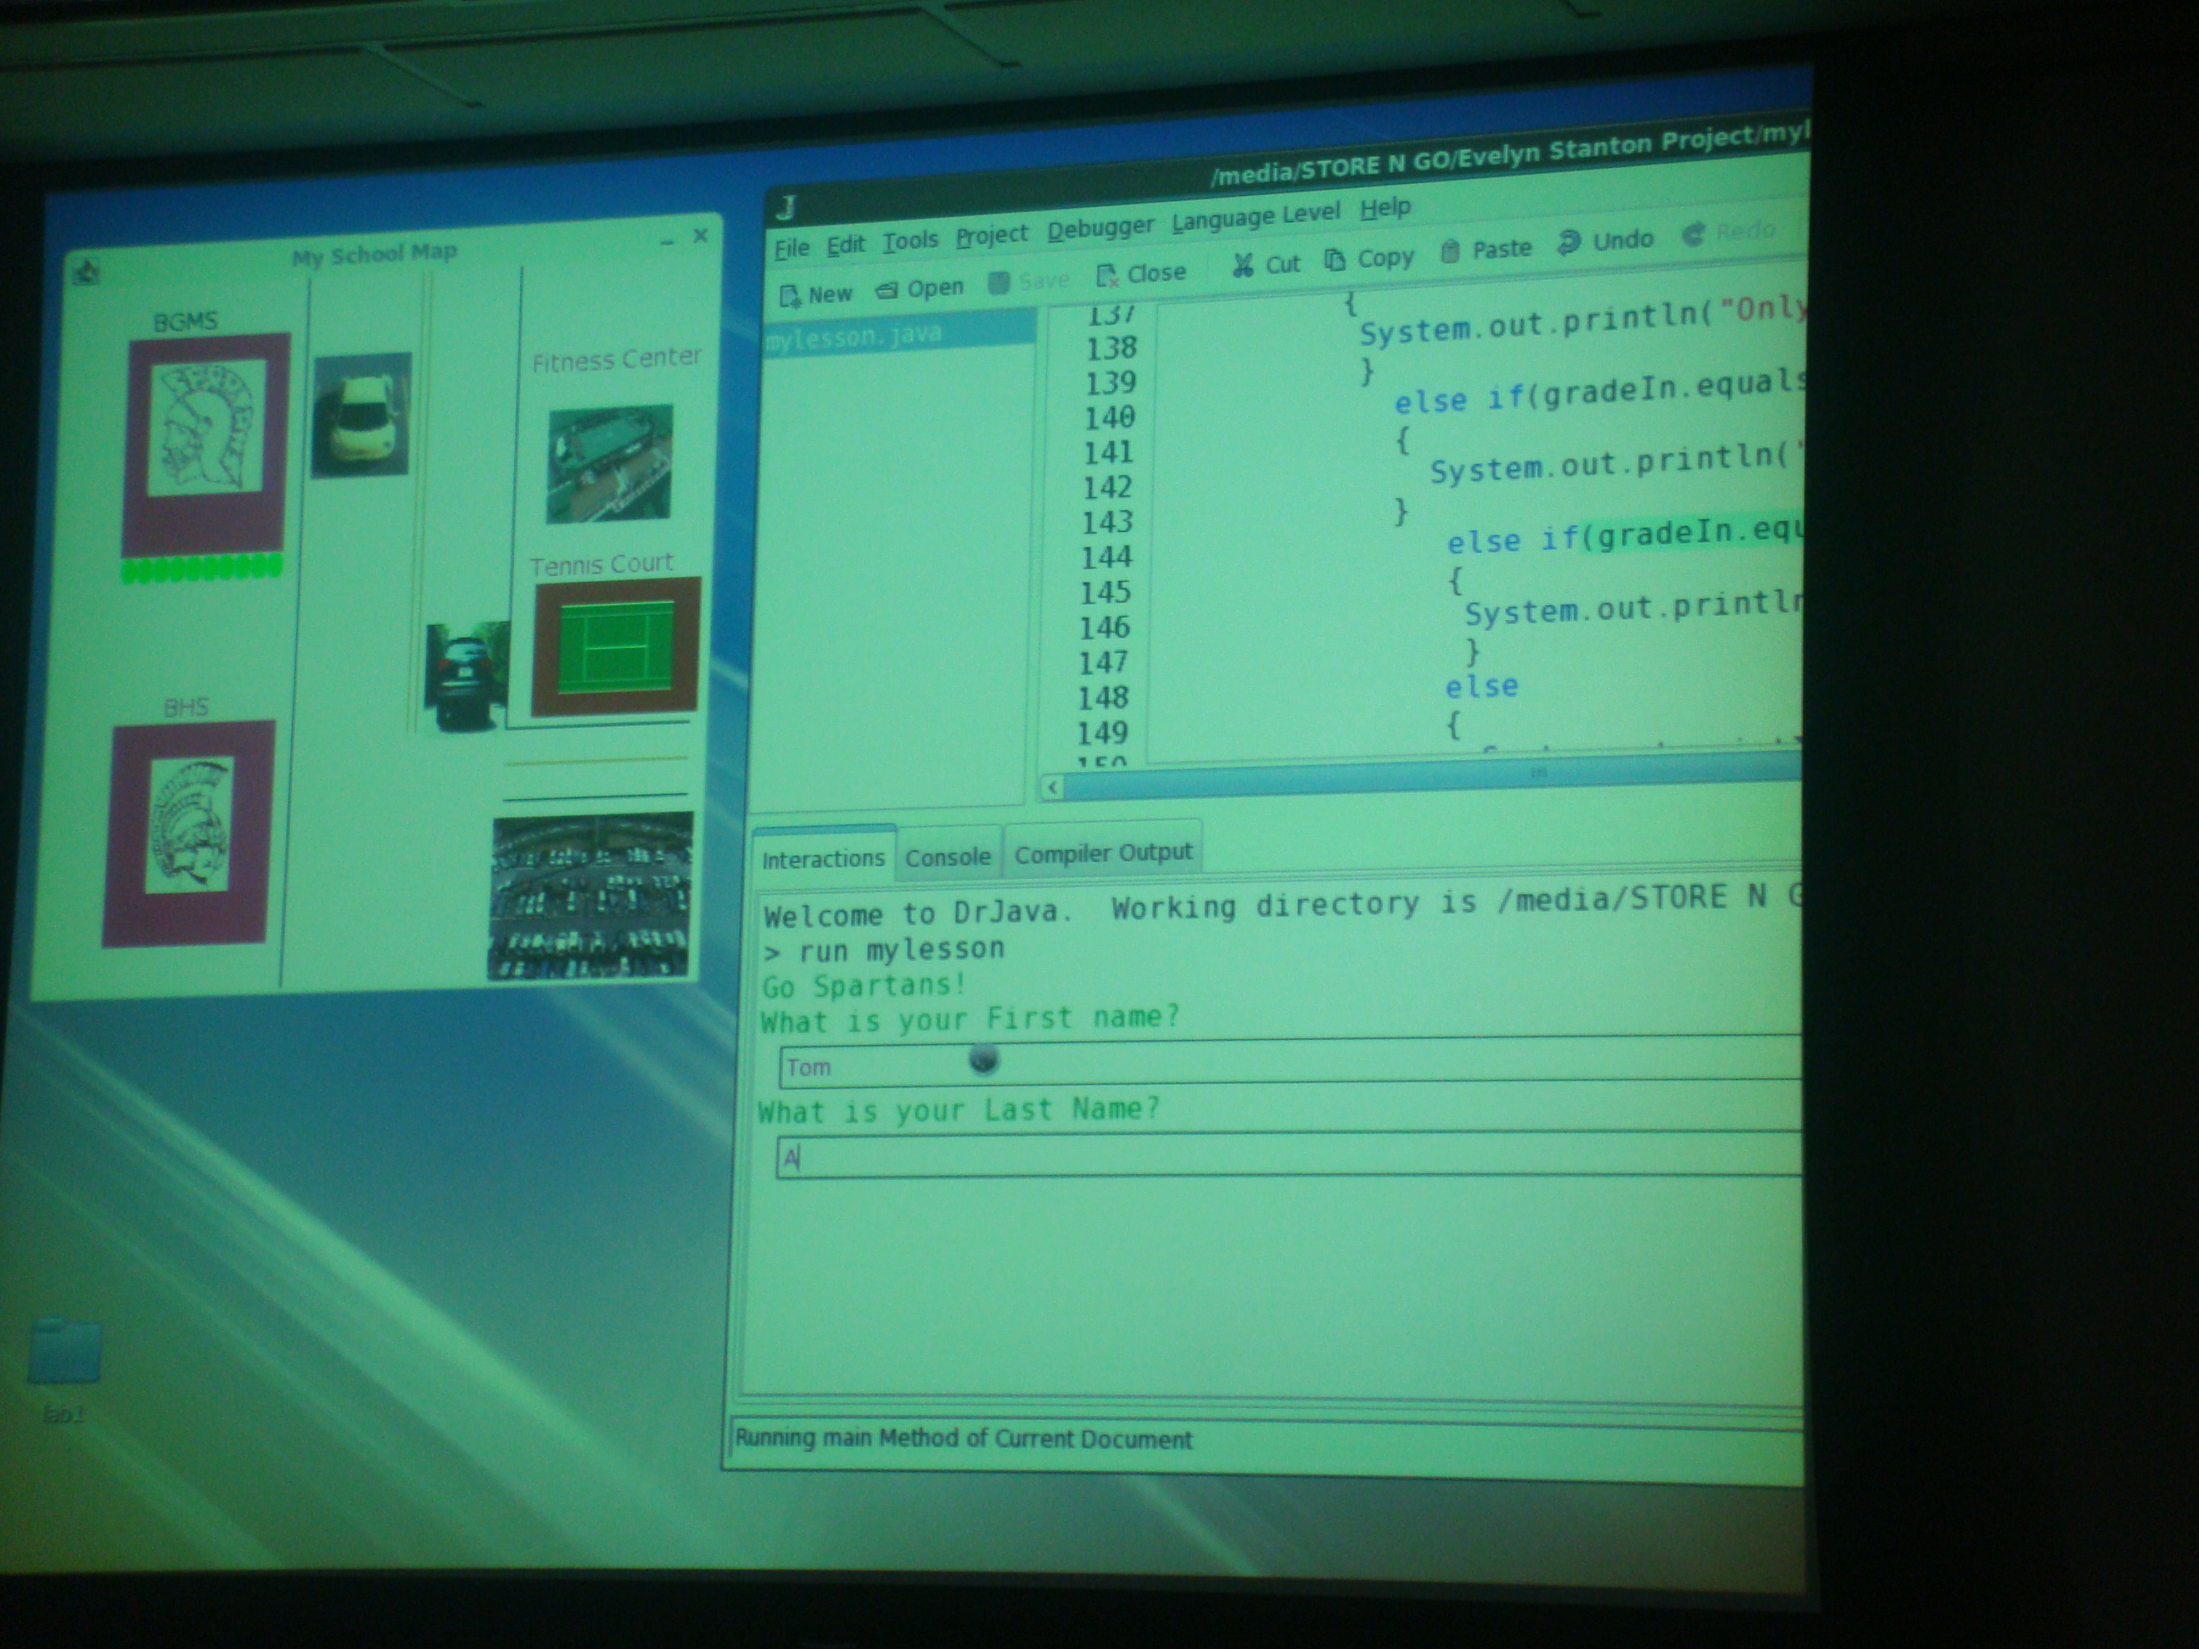The image size is (2199, 1649).
Task: Switch to the Compiler Output tab
Action: (1103, 852)
